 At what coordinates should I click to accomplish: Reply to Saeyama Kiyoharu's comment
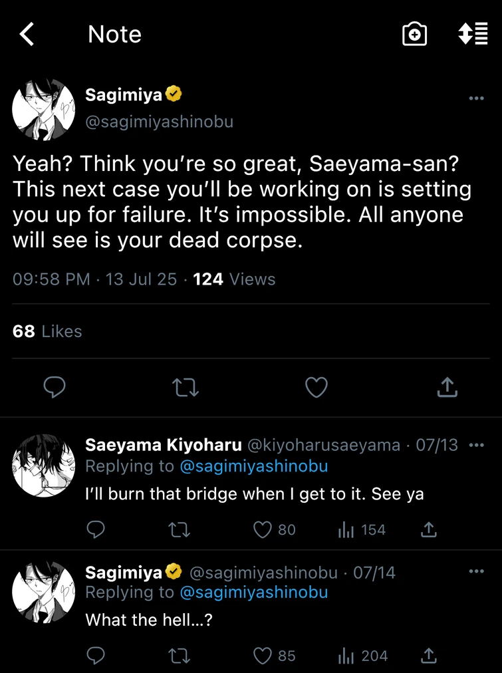coord(96,529)
